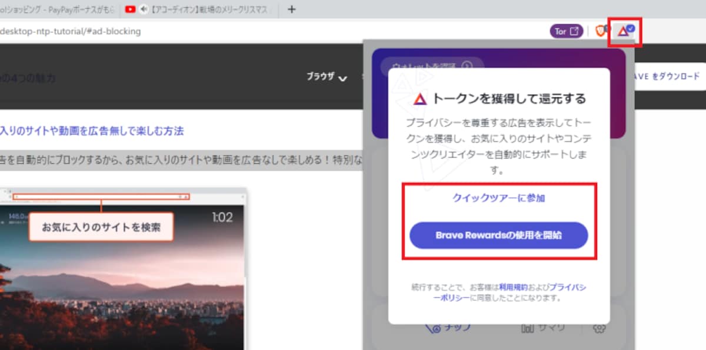Mute the YouTube tab audio icon
This screenshot has width=706, height=350.
tap(144, 9)
